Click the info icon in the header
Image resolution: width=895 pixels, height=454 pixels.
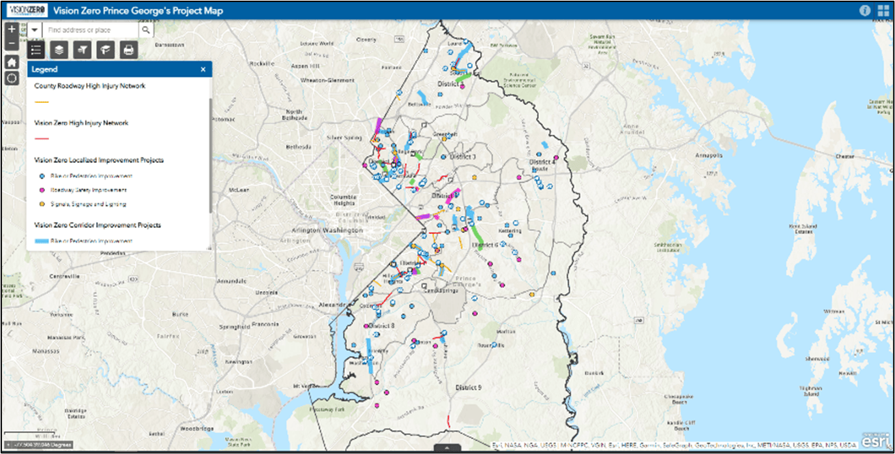click(x=865, y=10)
